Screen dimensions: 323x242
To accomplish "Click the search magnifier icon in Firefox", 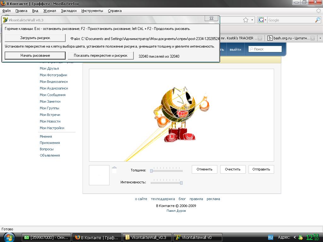I will [318, 20].
